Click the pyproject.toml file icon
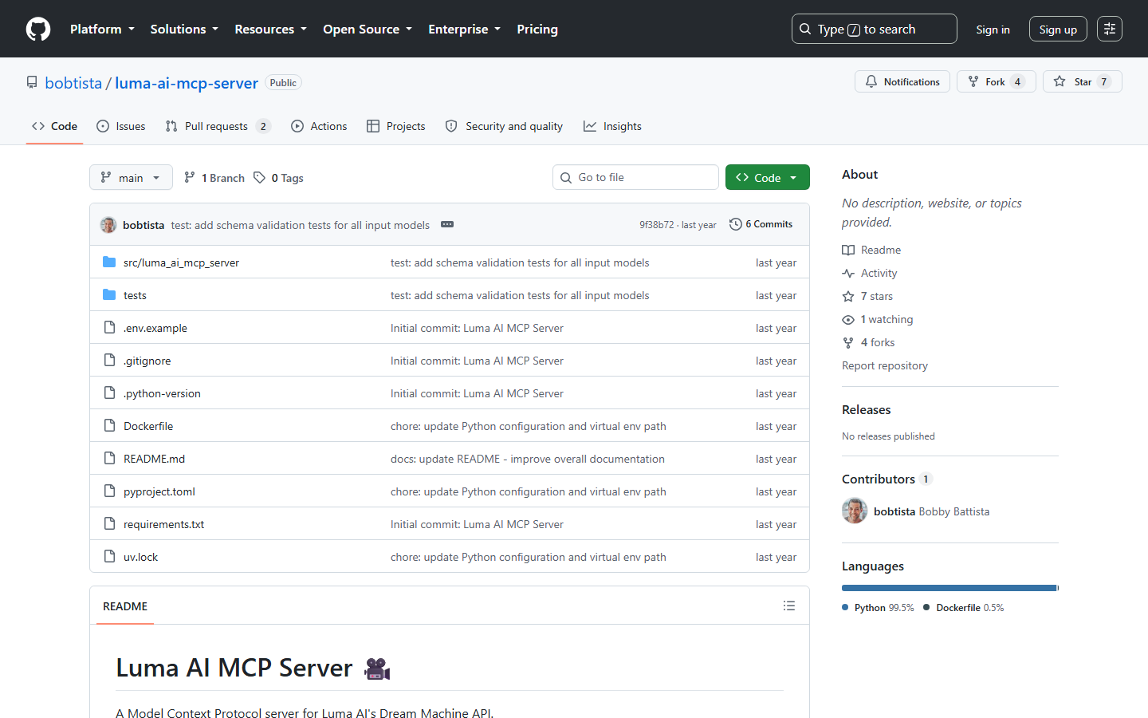The width and height of the screenshot is (1148, 718). point(109,491)
